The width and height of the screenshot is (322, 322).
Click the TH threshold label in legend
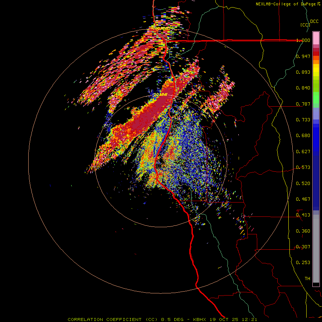[x=307, y=279]
